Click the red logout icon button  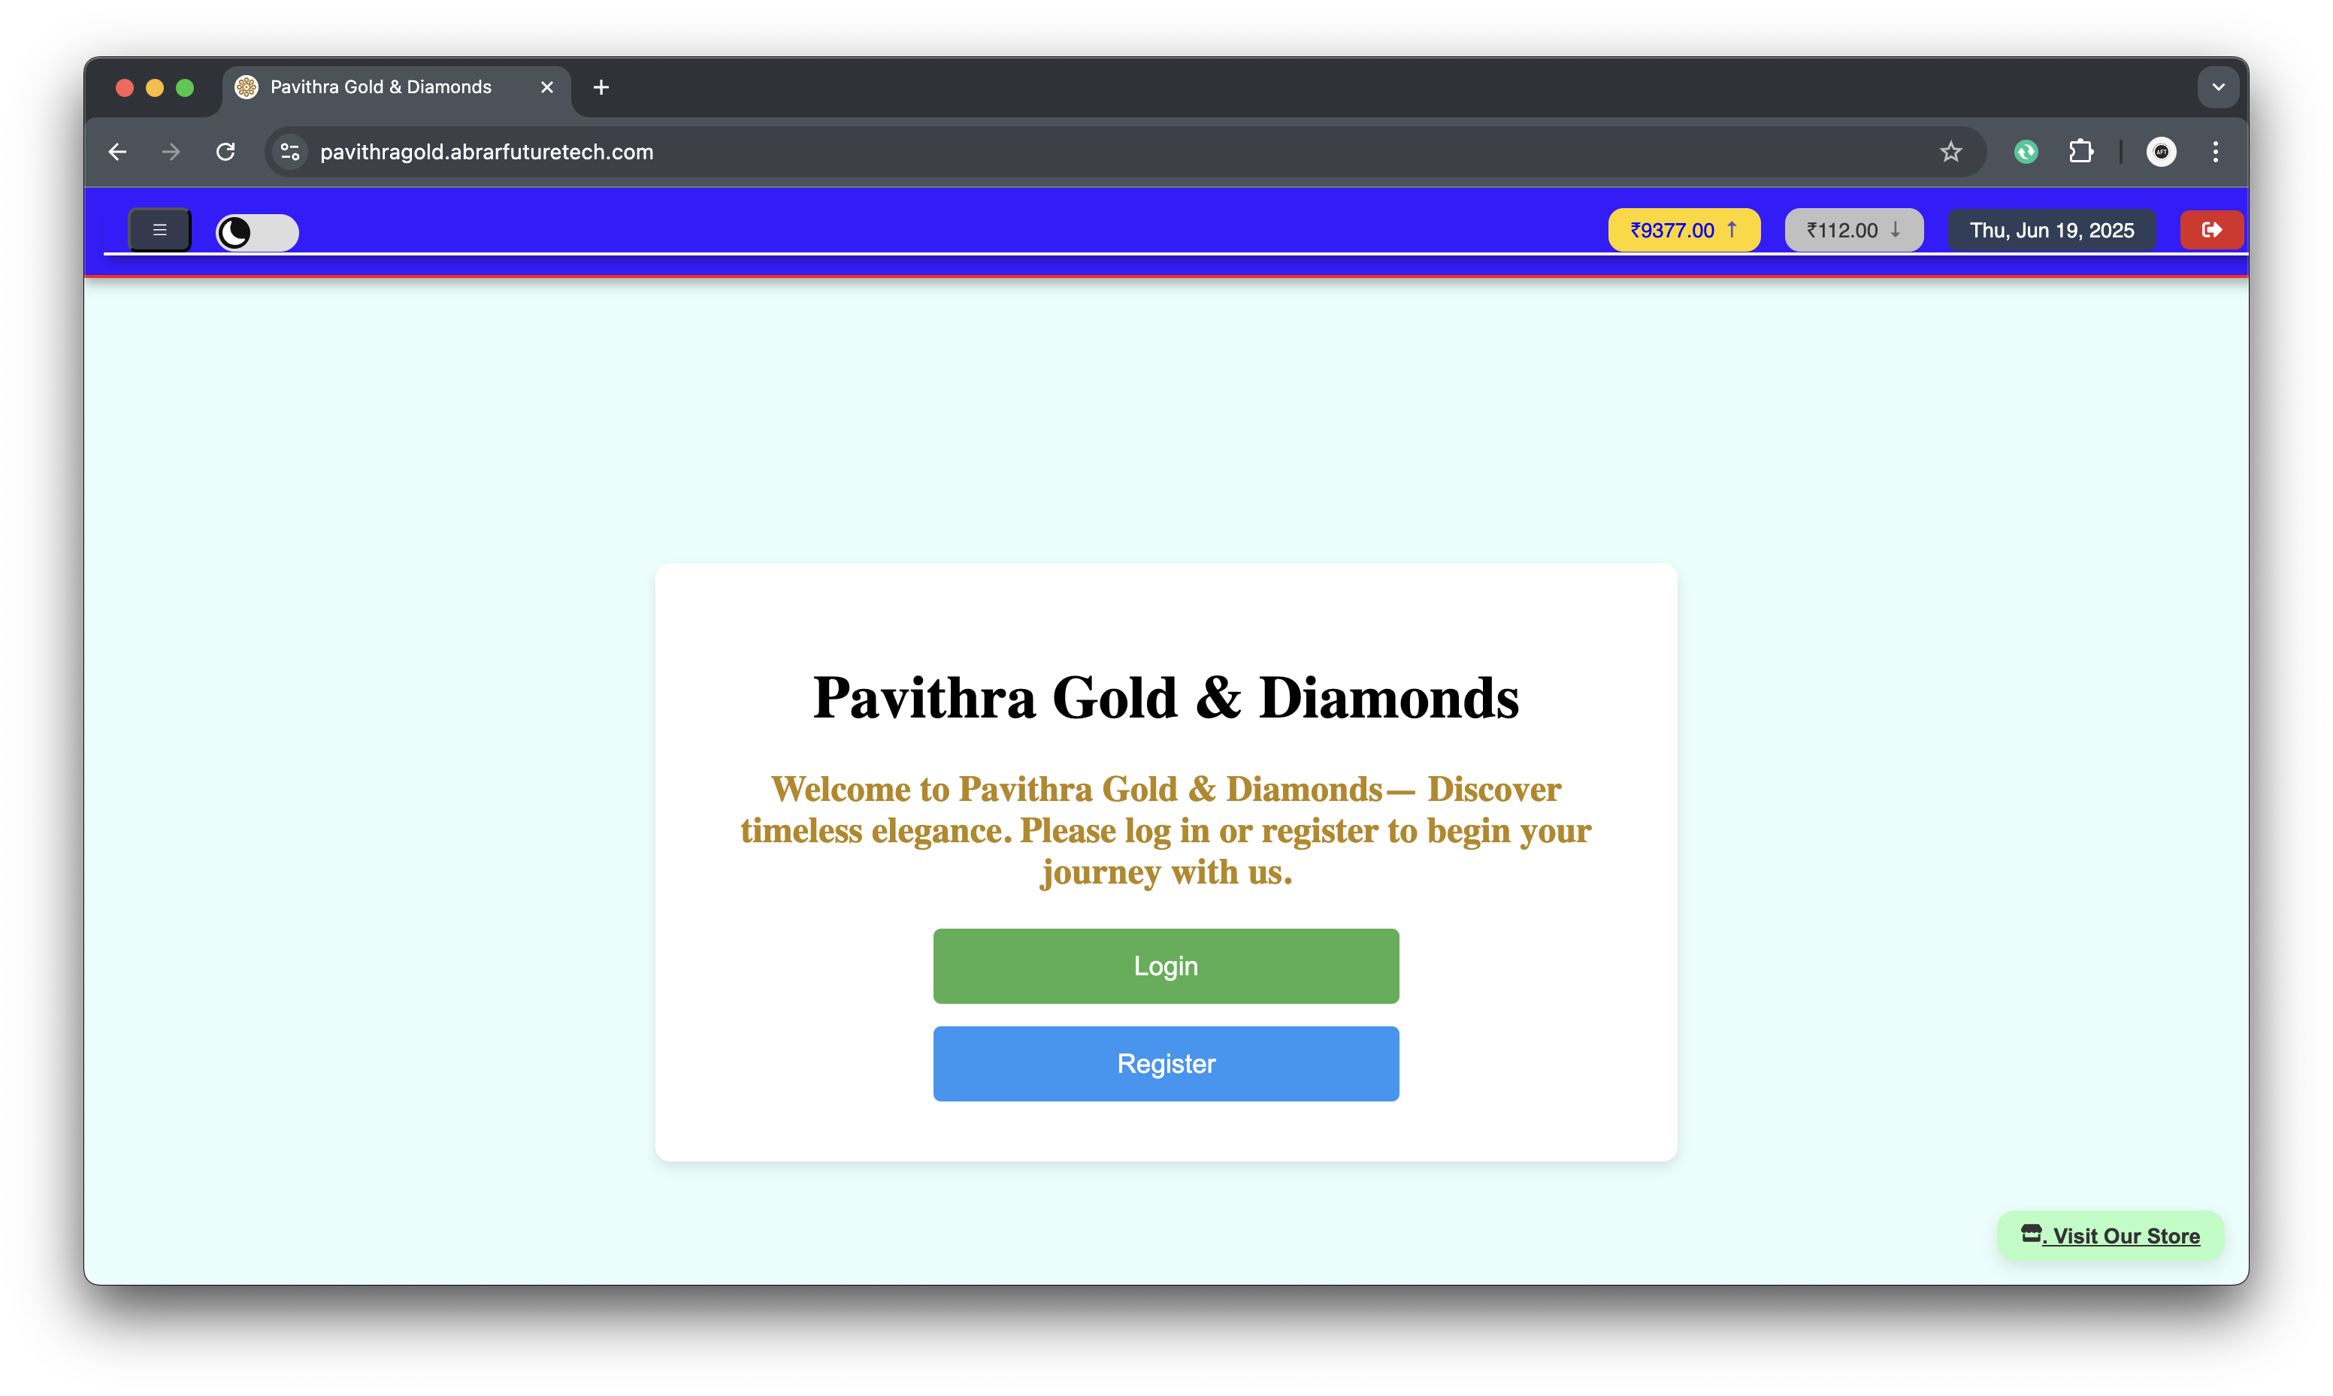pos(2210,229)
